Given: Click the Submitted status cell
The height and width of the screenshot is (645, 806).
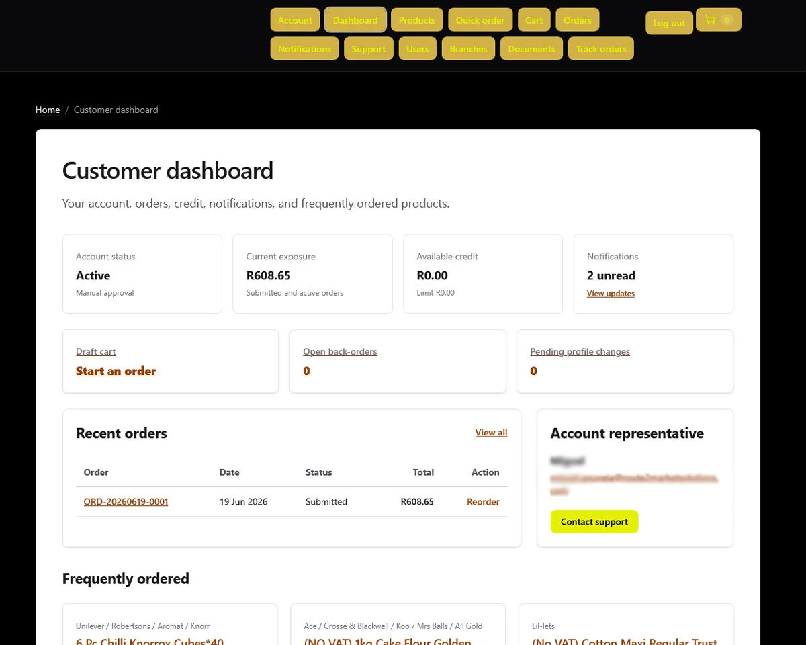Looking at the screenshot, I should (x=326, y=502).
